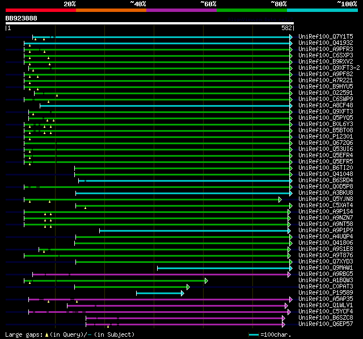Image resolution: width=363 pixels, height=339 pixels.
Task: Click label UniRef100_A9P1P9
Action: click(x=326, y=231)
